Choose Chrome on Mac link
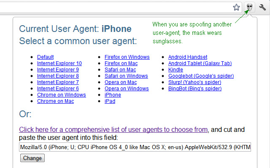270x168 pixels. point(56,101)
